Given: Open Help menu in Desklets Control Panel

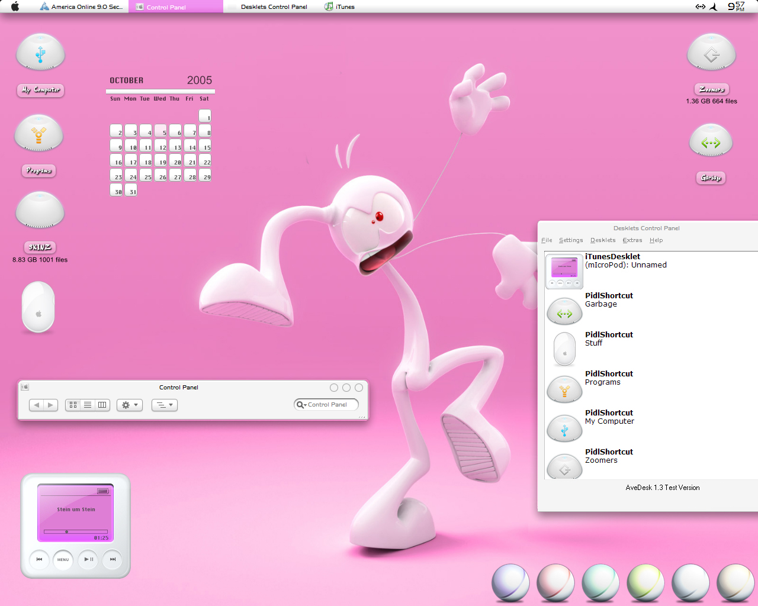Looking at the screenshot, I should tap(656, 240).
